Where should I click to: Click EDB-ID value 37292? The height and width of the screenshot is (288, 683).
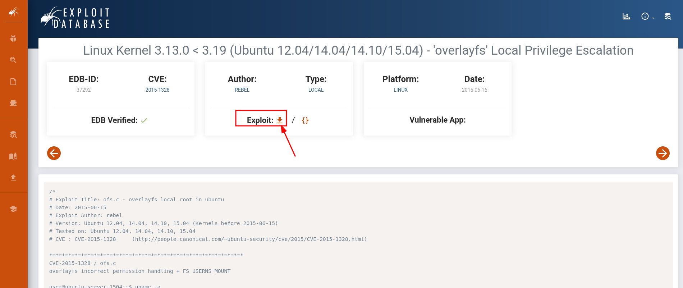click(84, 90)
